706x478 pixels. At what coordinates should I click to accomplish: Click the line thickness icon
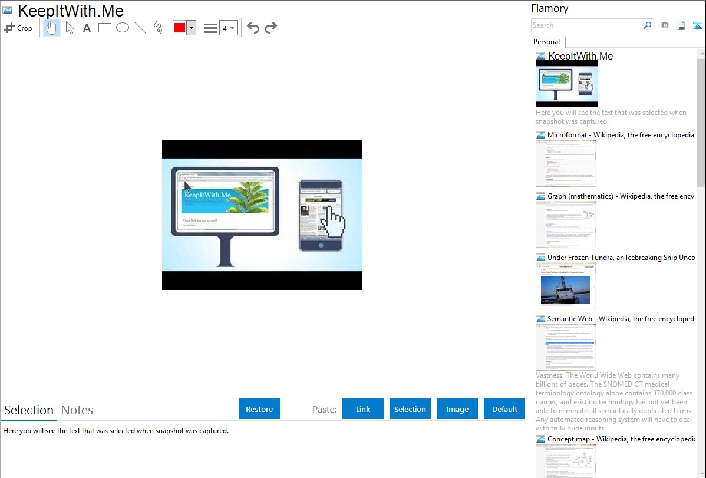pyautogui.click(x=210, y=28)
